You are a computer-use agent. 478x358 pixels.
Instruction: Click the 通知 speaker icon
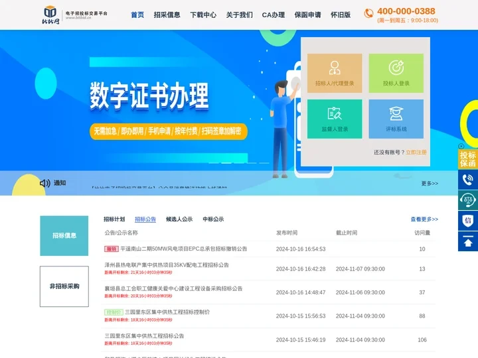point(45,183)
